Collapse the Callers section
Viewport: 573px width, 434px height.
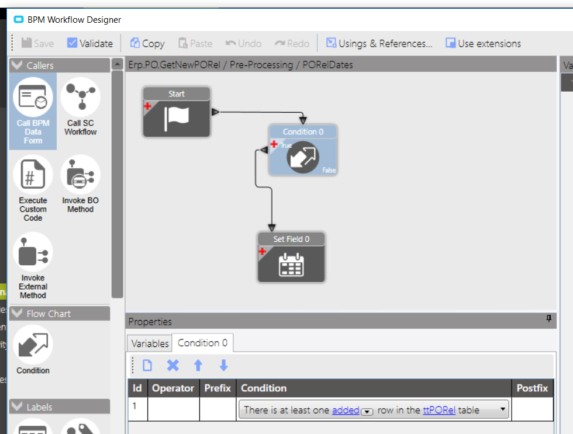[x=17, y=65]
